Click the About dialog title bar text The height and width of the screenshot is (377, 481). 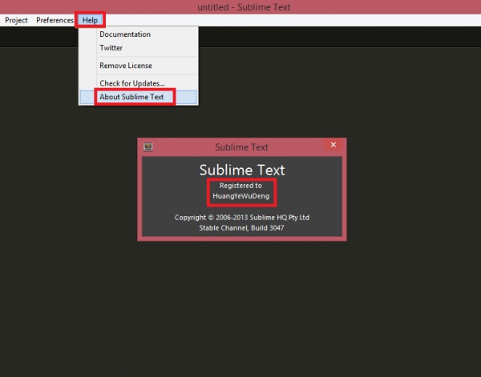click(x=242, y=147)
